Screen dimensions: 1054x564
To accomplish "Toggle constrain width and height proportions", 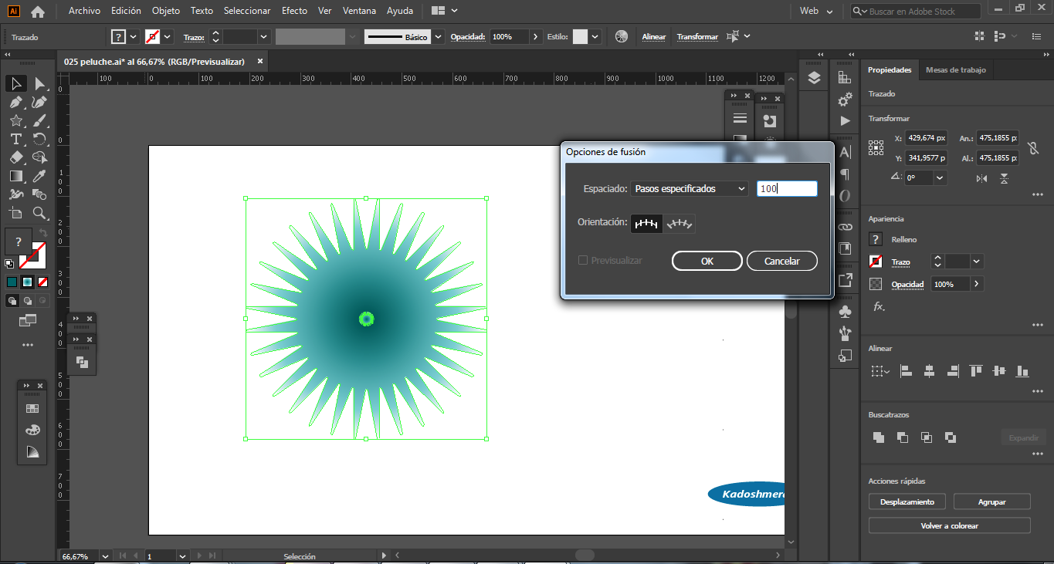I will point(1034,148).
